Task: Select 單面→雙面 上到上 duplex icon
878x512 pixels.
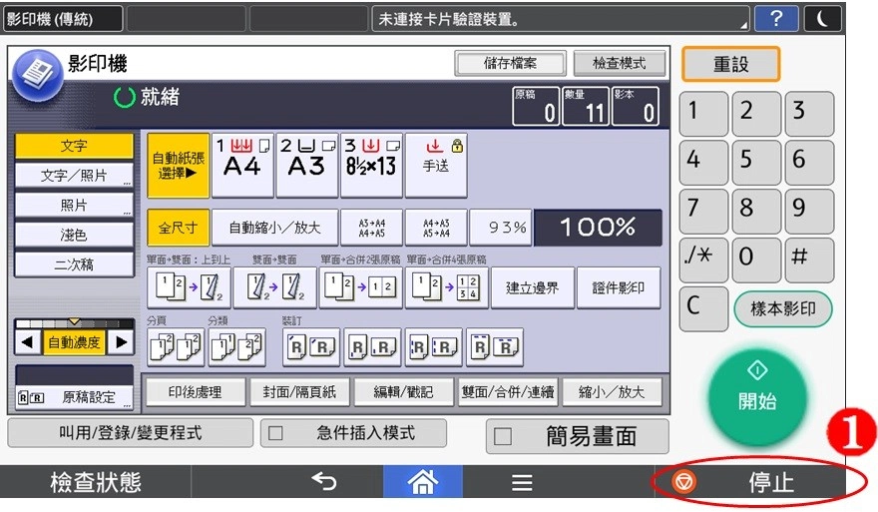Action: click(190, 287)
